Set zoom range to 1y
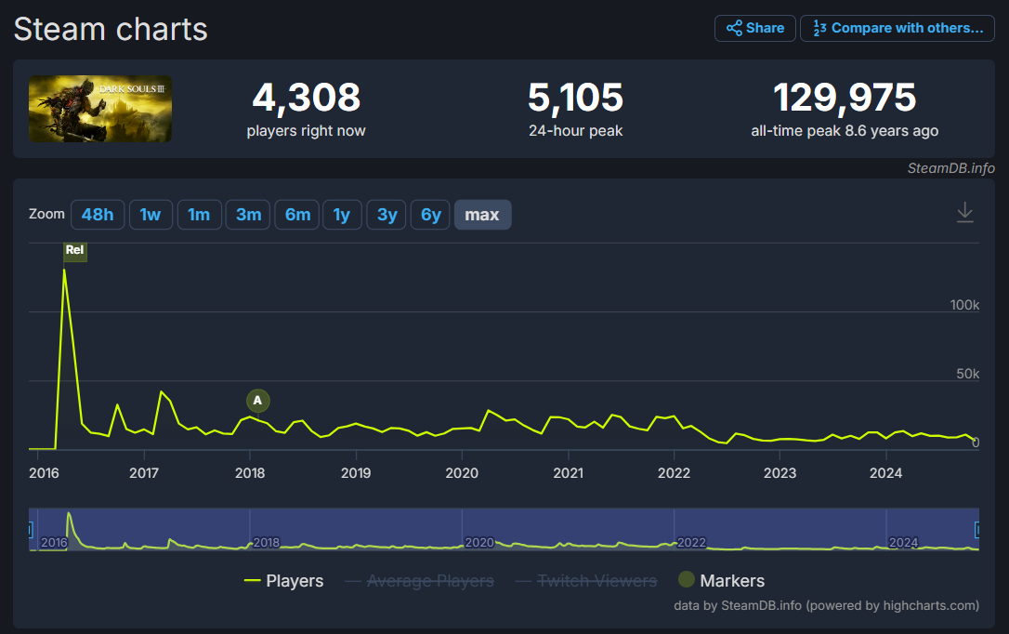 [x=342, y=215]
